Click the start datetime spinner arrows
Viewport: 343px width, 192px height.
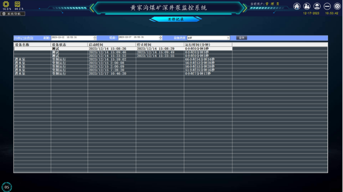(x=95, y=38)
